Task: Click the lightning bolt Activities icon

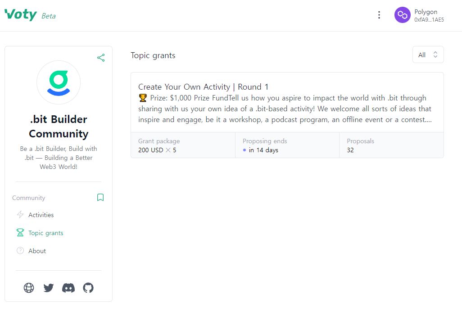Action: pyautogui.click(x=20, y=215)
